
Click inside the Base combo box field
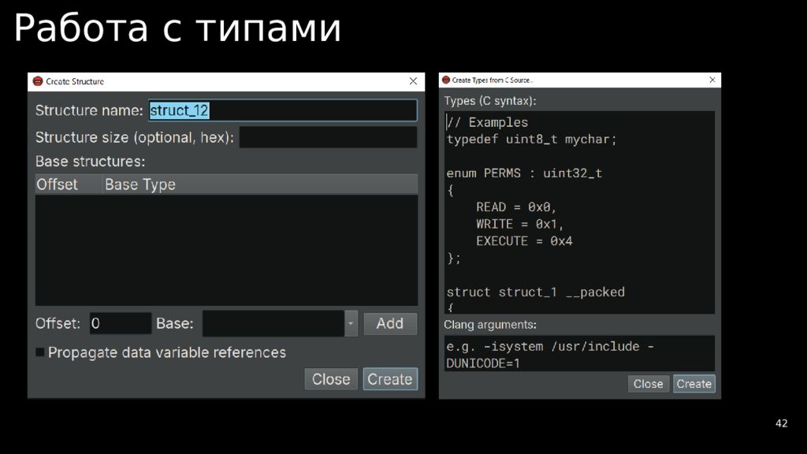(273, 323)
